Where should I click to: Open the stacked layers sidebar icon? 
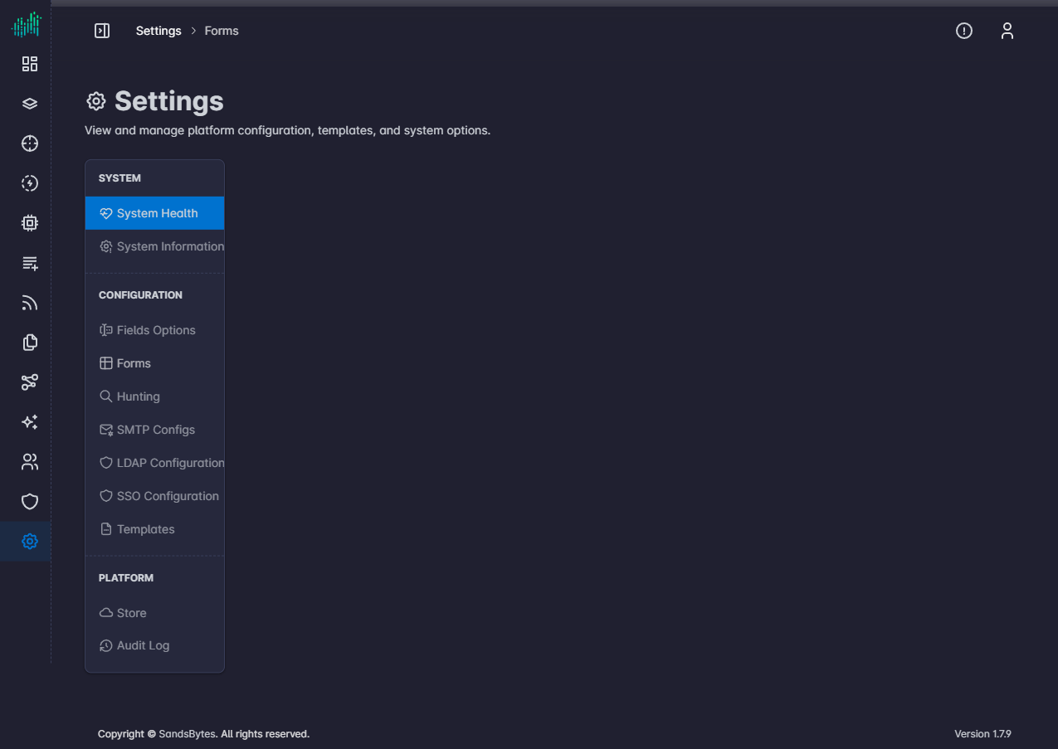pyautogui.click(x=30, y=104)
